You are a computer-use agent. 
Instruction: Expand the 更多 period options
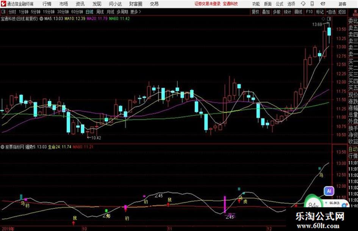click(x=136, y=12)
